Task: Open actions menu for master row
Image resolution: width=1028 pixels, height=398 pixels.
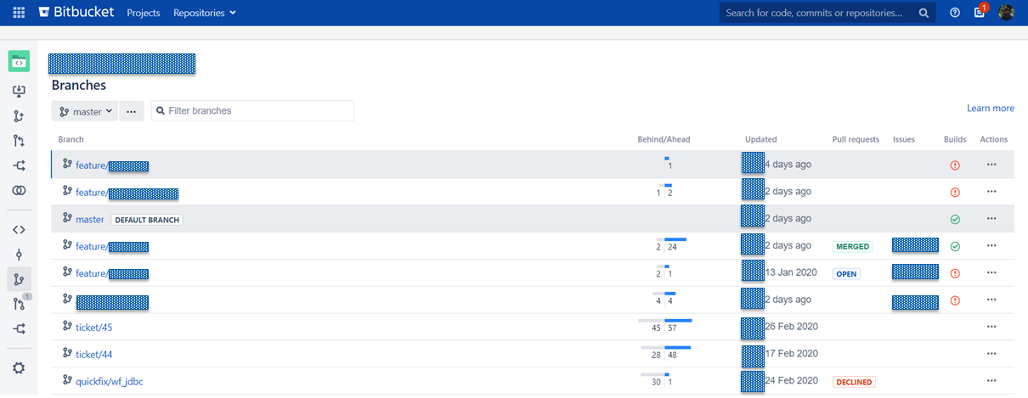Action: pos(991,219)
